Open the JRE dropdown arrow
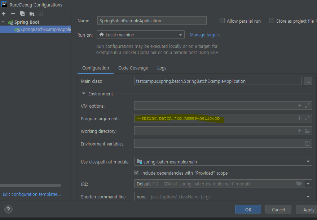The image size is (317, 220). tap(308, 184)
